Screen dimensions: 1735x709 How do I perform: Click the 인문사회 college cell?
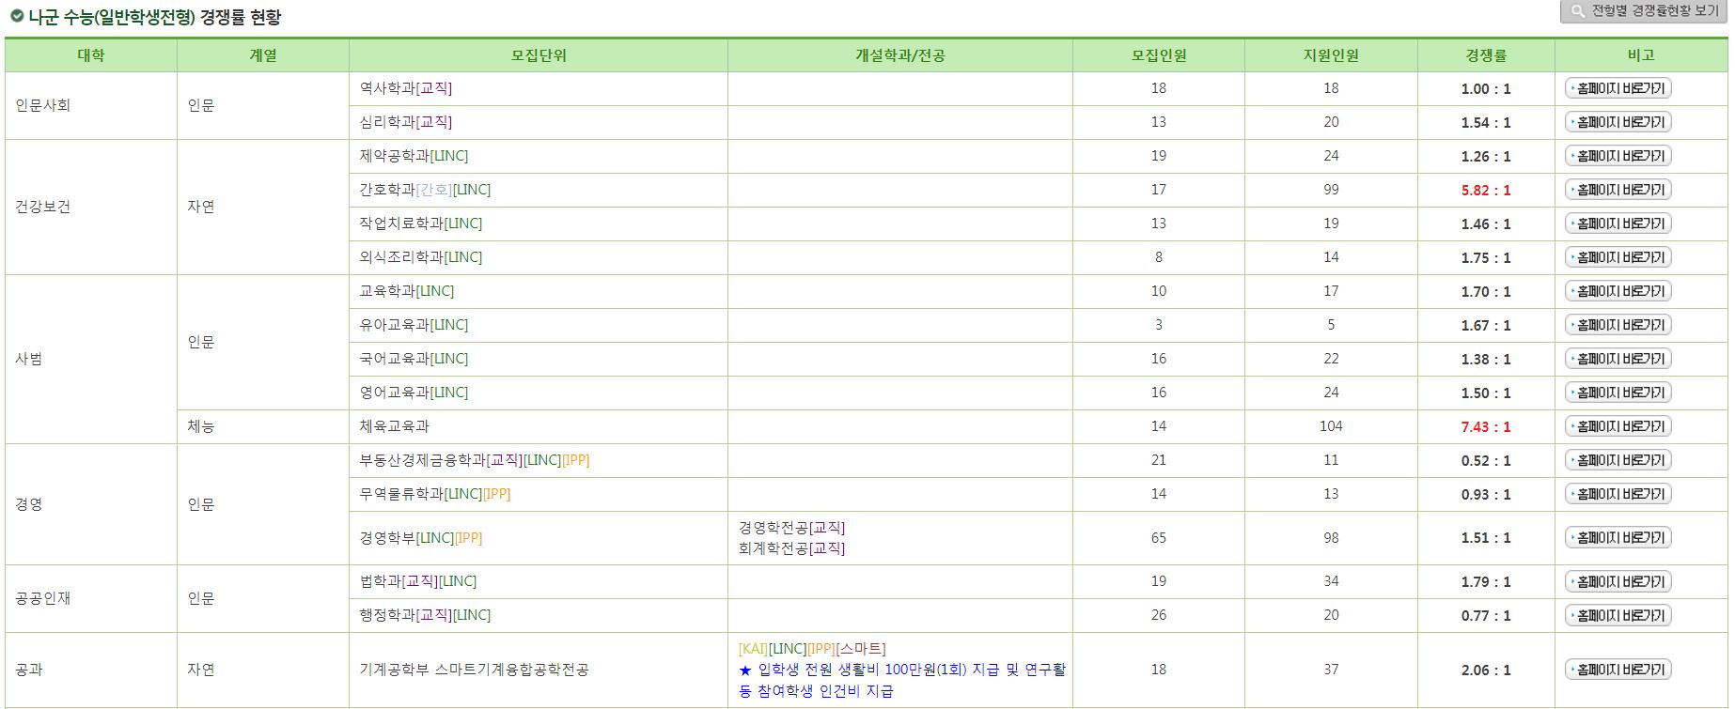tap(91, 105)
